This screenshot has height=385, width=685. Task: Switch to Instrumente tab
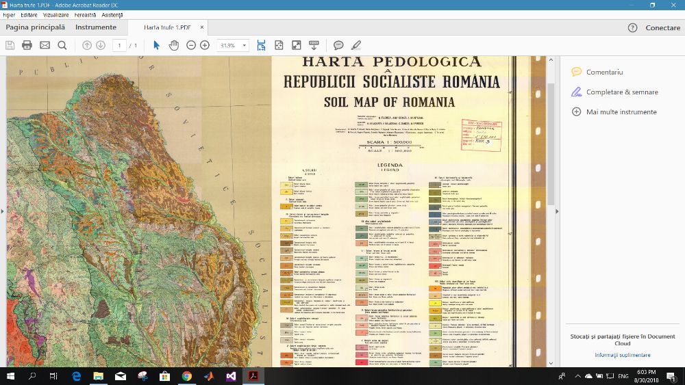[96, 27]
